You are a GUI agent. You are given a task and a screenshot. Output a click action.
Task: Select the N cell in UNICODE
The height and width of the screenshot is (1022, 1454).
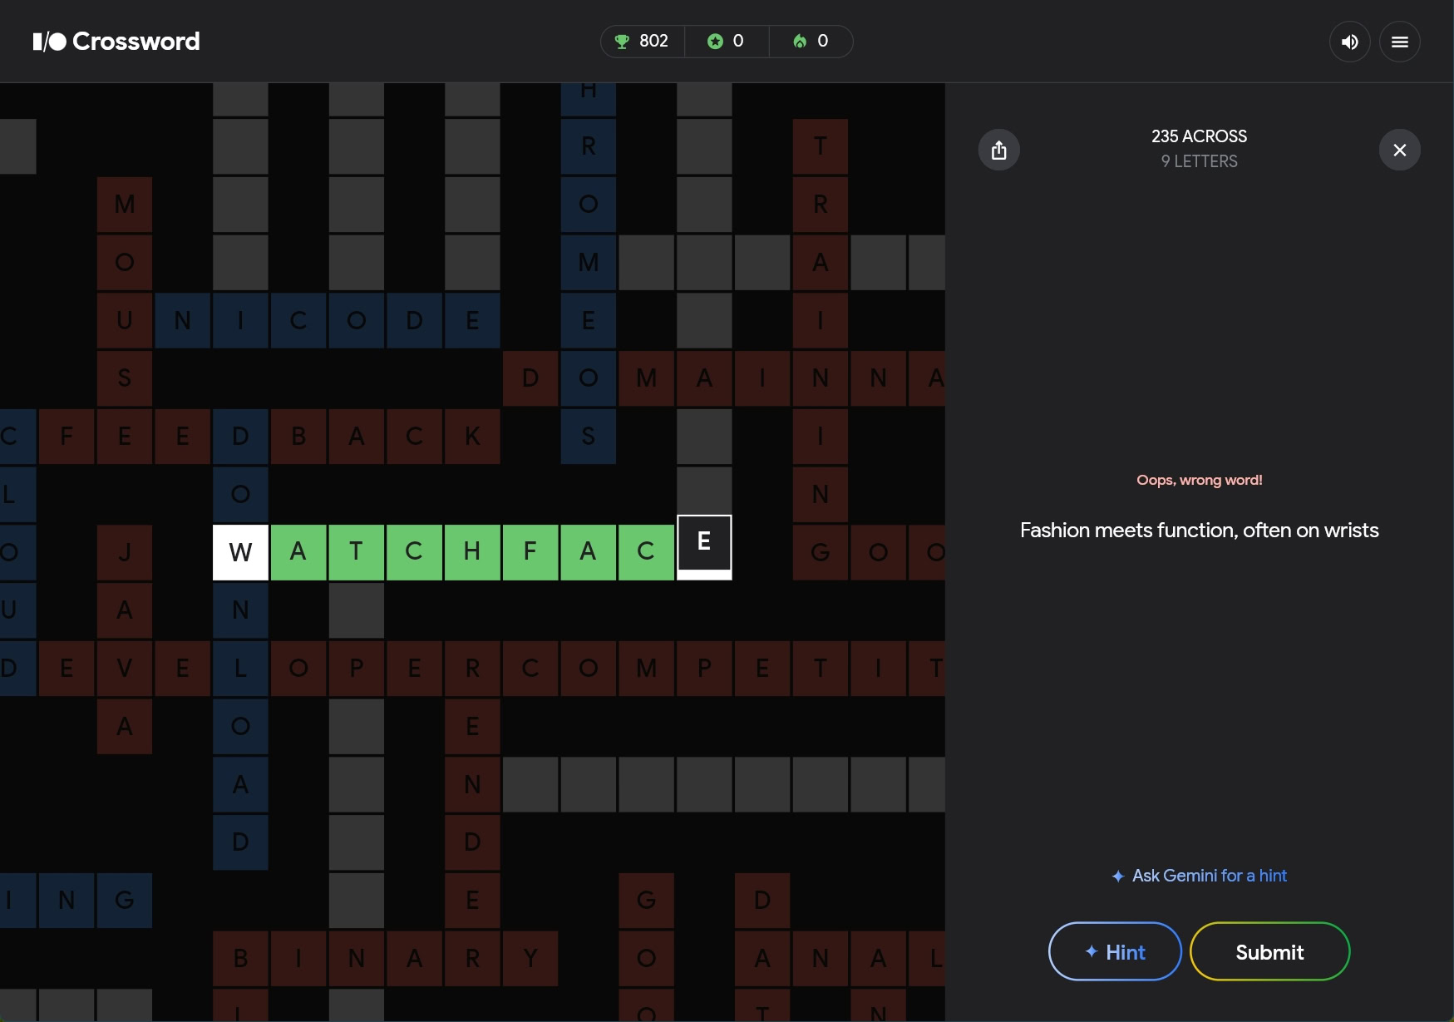coord(182,320)
